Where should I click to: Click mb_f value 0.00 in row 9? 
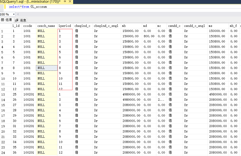(234, 73)
